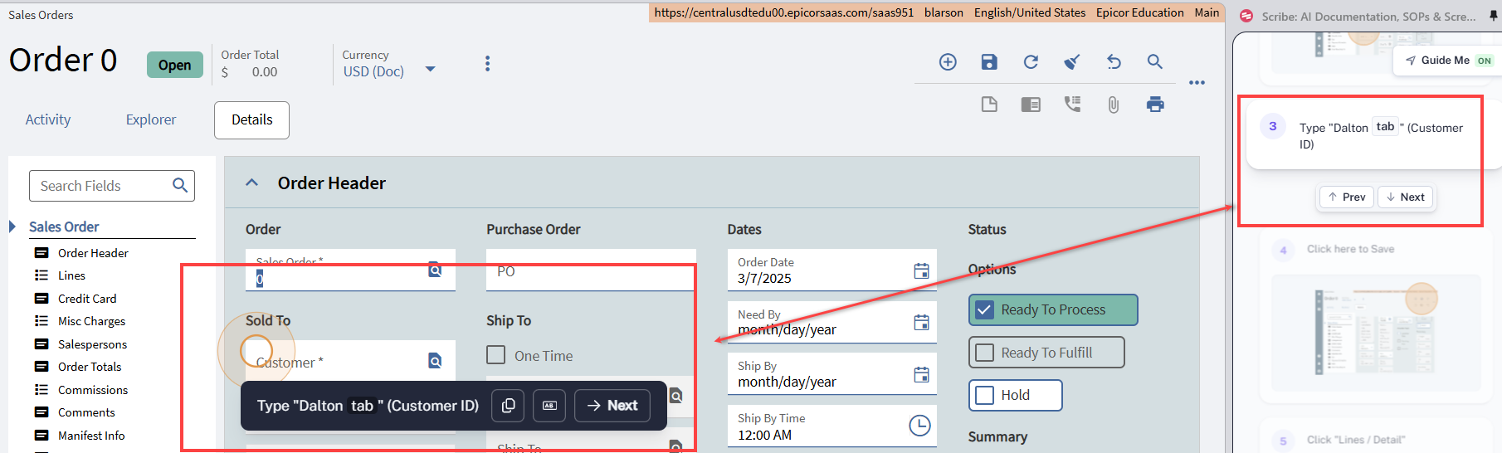Click the copy icon in the Scribe tooltip
The image size is (1502, 453).
click(x=508, y=406)
